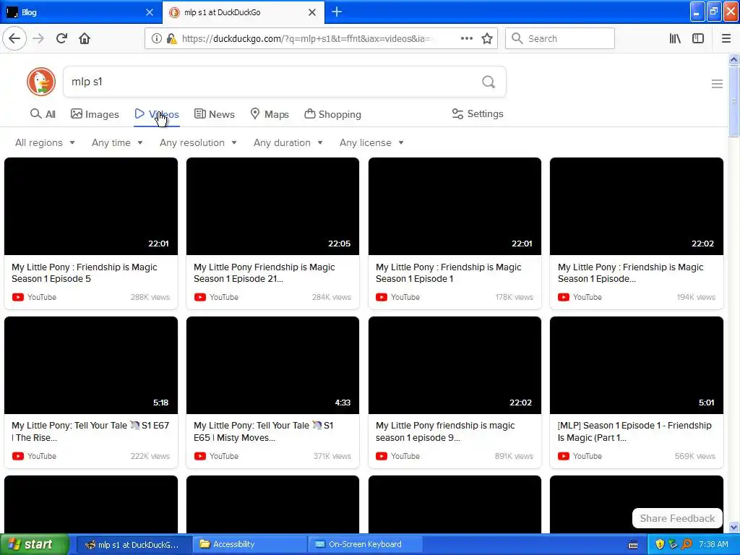Open 'Friendship is Magic Season 1 Episode 1' title

point(448,272)
